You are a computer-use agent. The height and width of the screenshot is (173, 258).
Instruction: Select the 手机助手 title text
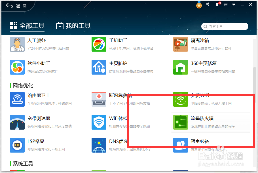[118, 41]
